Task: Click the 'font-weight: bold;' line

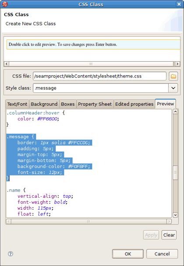Action: (42, 202)
